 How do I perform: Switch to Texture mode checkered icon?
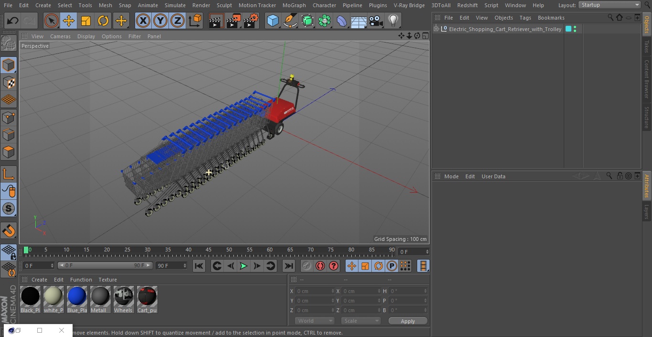(9, 83)
